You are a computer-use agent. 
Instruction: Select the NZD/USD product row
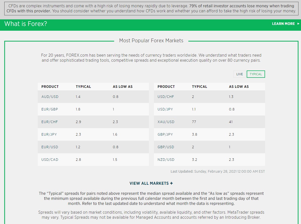pyautogui.click(x=209, y=160)
